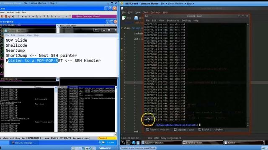Open threads 't' toolbar button
This screenshot has width=268, height=150.
(30, 16)
